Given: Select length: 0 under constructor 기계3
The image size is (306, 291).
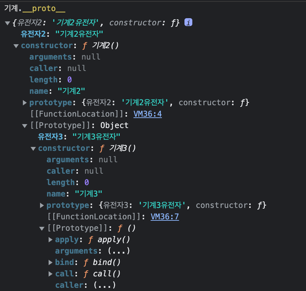Looking at the screenshot, I should click(x=68, y=182).
